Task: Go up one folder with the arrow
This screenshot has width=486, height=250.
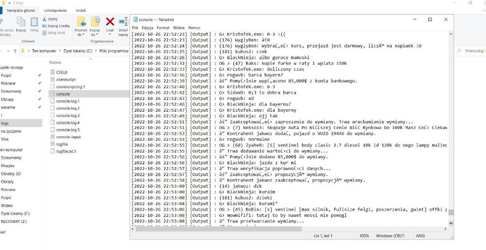Action: click(15, 51)
